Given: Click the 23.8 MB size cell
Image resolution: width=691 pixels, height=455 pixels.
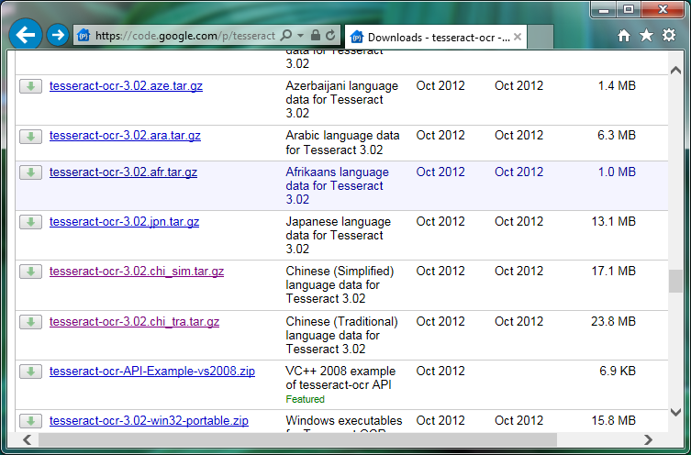Looking at the screenshot, I should 613,322.
